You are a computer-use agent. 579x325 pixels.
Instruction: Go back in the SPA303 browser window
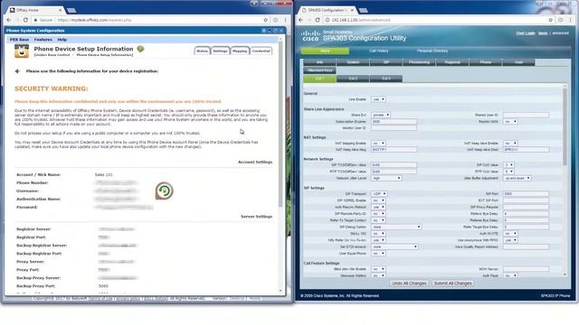pyautogui.click(x=301, y=20)
